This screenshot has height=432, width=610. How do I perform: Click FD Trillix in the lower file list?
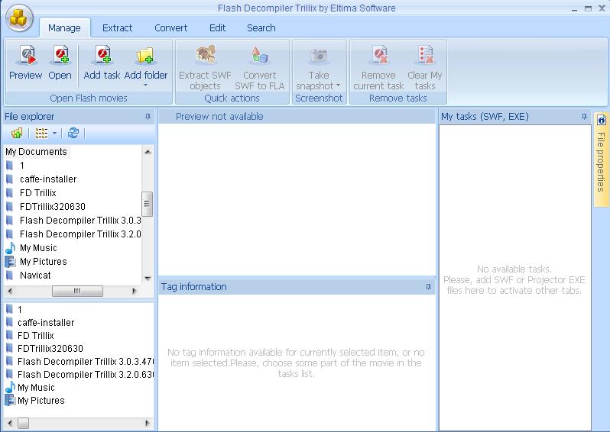point(35,335)
